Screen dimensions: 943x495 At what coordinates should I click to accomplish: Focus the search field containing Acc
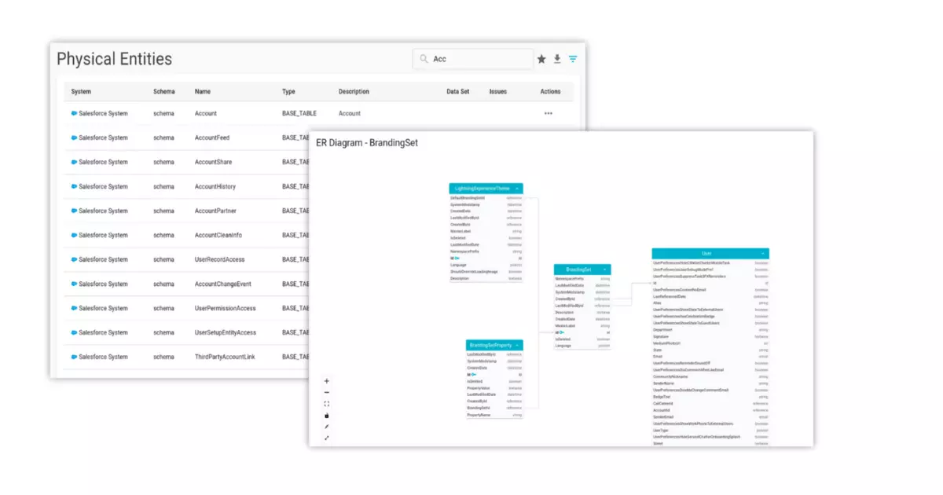point(473,59)
